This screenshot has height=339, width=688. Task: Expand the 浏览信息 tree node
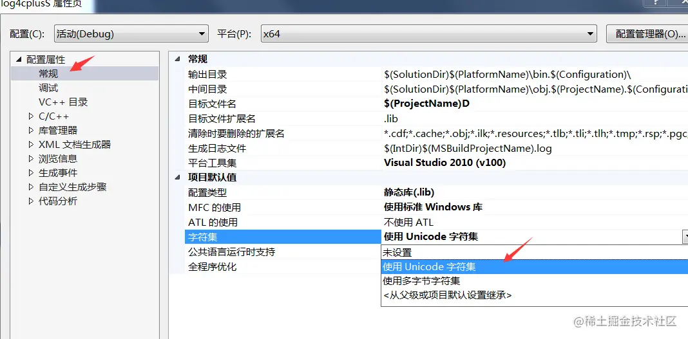(31, 158)
